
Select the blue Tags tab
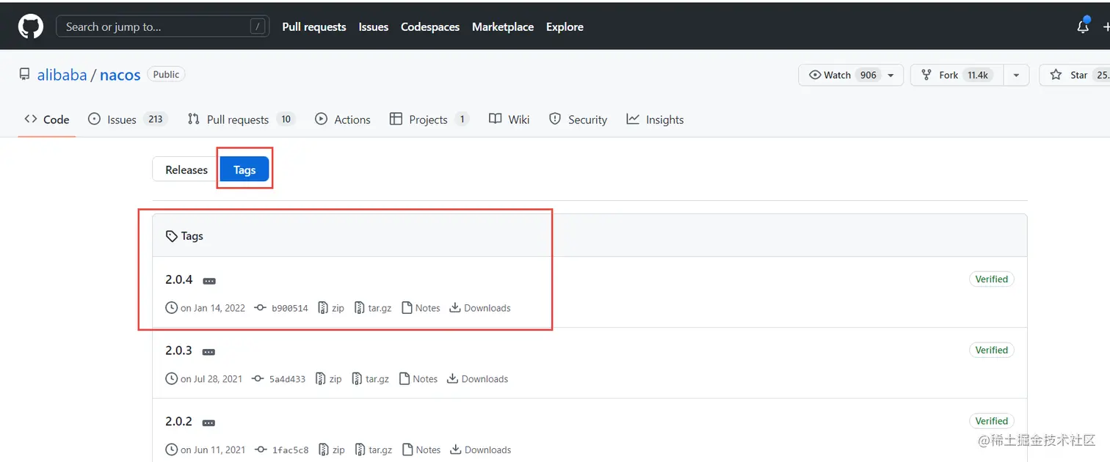coord(244,169)
